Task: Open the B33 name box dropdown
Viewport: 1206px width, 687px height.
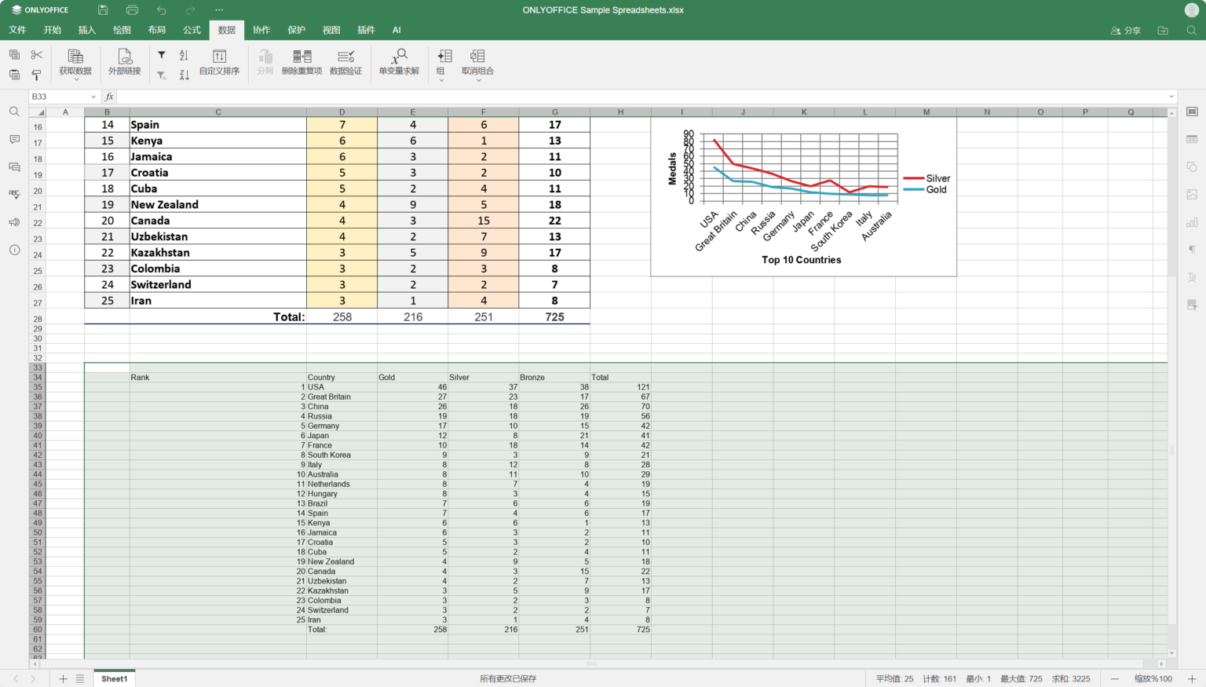Action: coord(93,97)
